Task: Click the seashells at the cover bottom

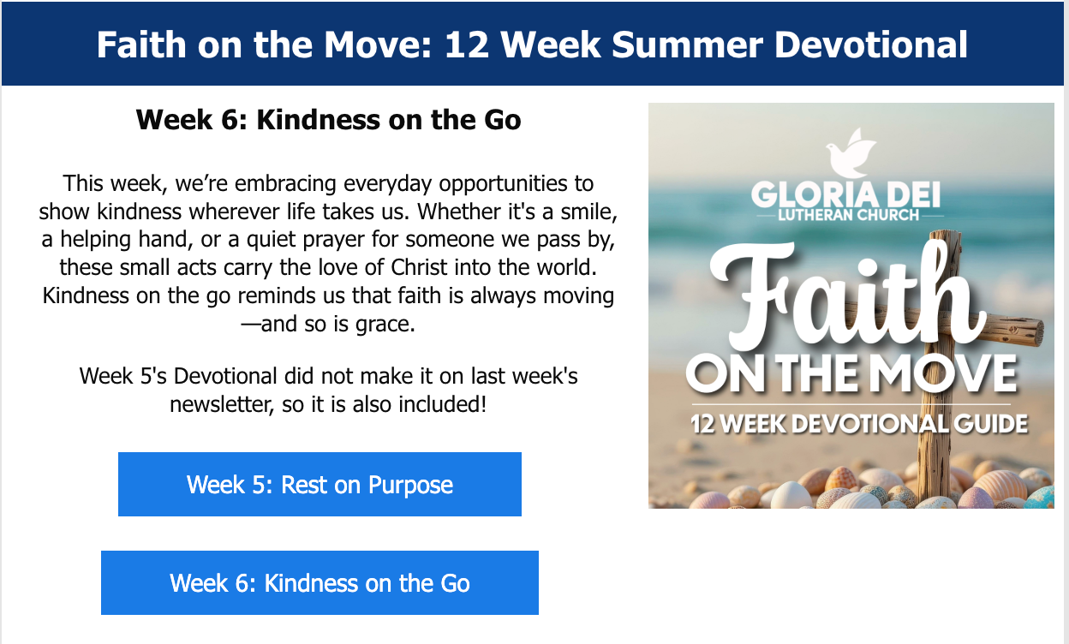Action: [x=848, y=492]
